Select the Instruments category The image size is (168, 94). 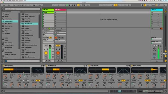click(8, 19)
